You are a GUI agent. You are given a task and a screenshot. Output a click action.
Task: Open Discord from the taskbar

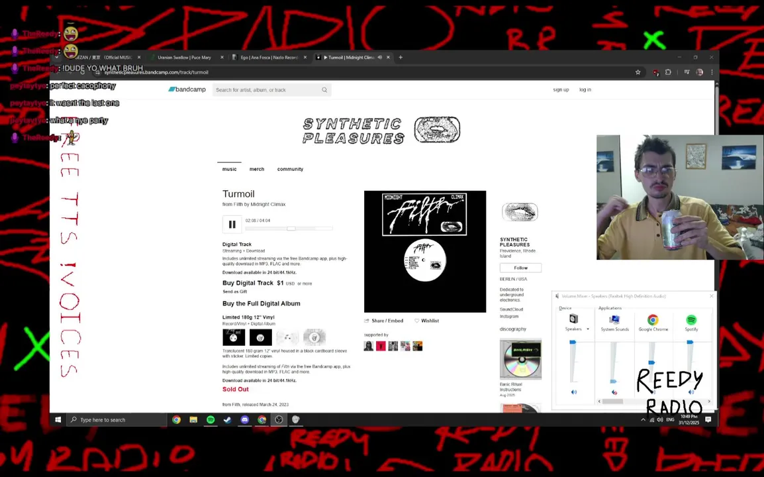click(244, 419)
